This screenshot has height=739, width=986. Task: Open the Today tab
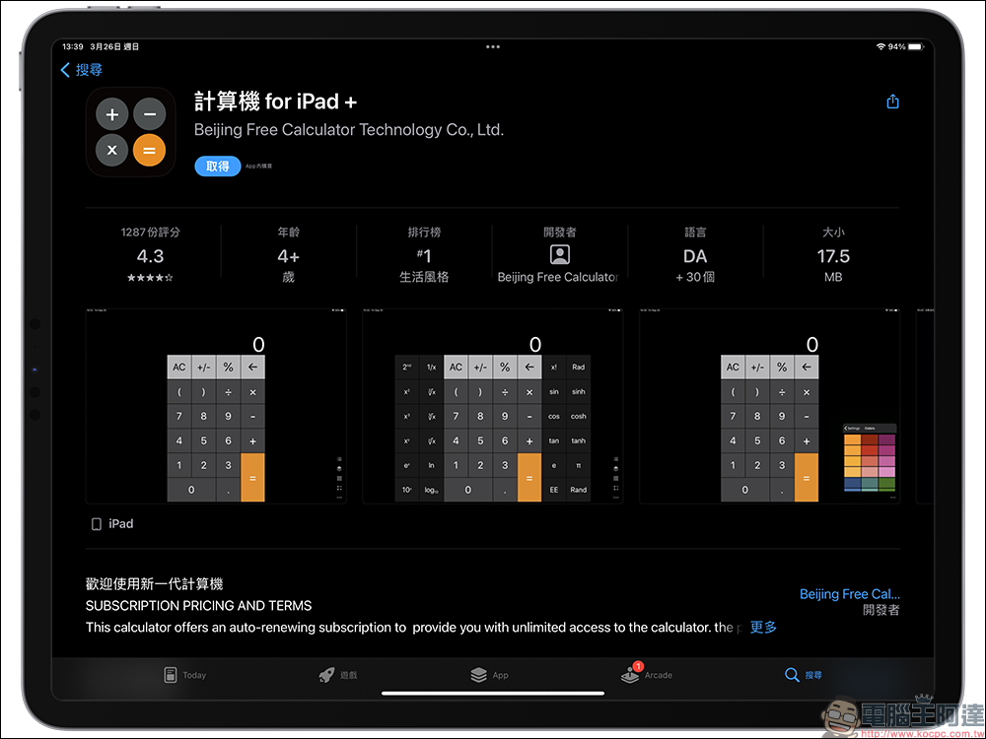pyautogui.click(x=184, y=675)
